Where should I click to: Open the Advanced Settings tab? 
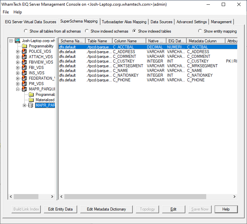click(x=191, y=22)
